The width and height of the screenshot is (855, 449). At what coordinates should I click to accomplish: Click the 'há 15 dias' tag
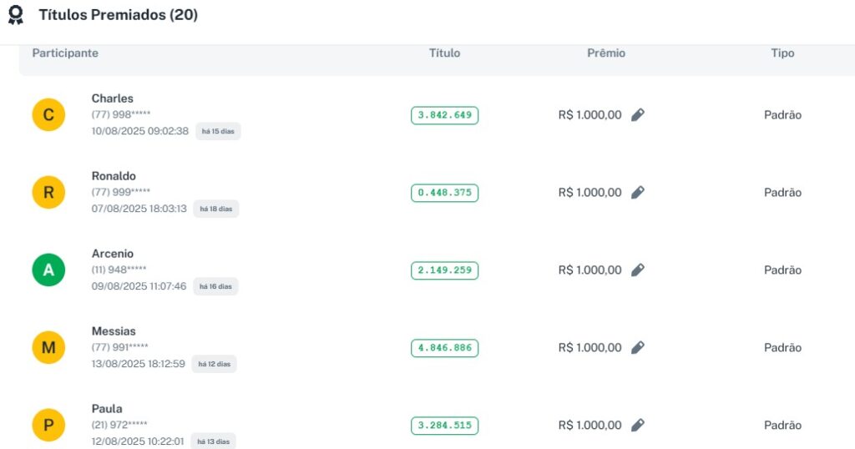tap(218, 132)
